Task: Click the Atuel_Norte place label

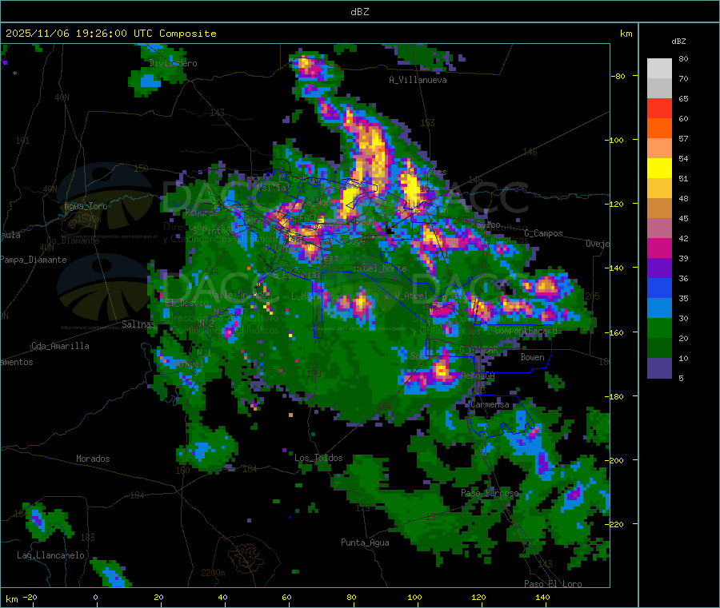Action: 380,268
